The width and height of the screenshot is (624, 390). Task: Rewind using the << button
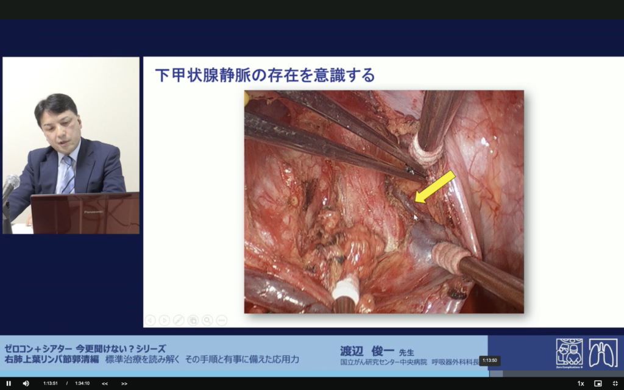click(105, 383)
